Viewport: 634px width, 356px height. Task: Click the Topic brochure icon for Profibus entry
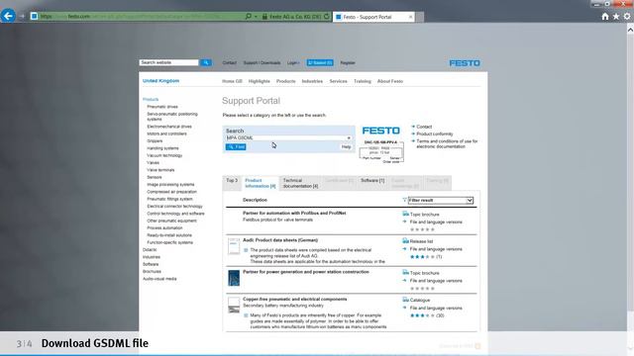[405, 214]
